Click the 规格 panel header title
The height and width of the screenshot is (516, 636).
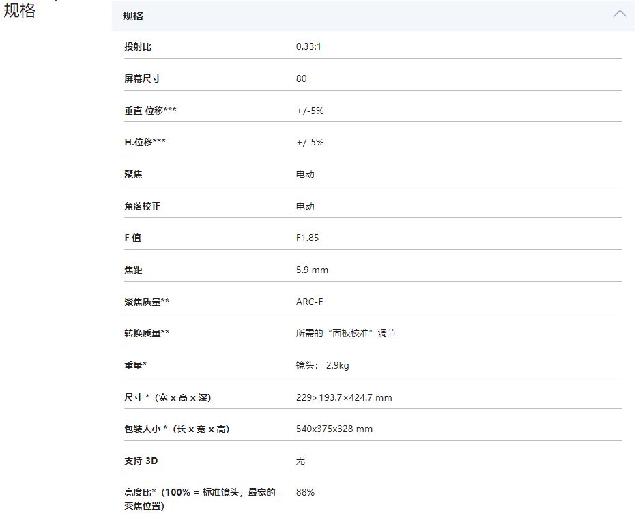[x=133, y=16]
